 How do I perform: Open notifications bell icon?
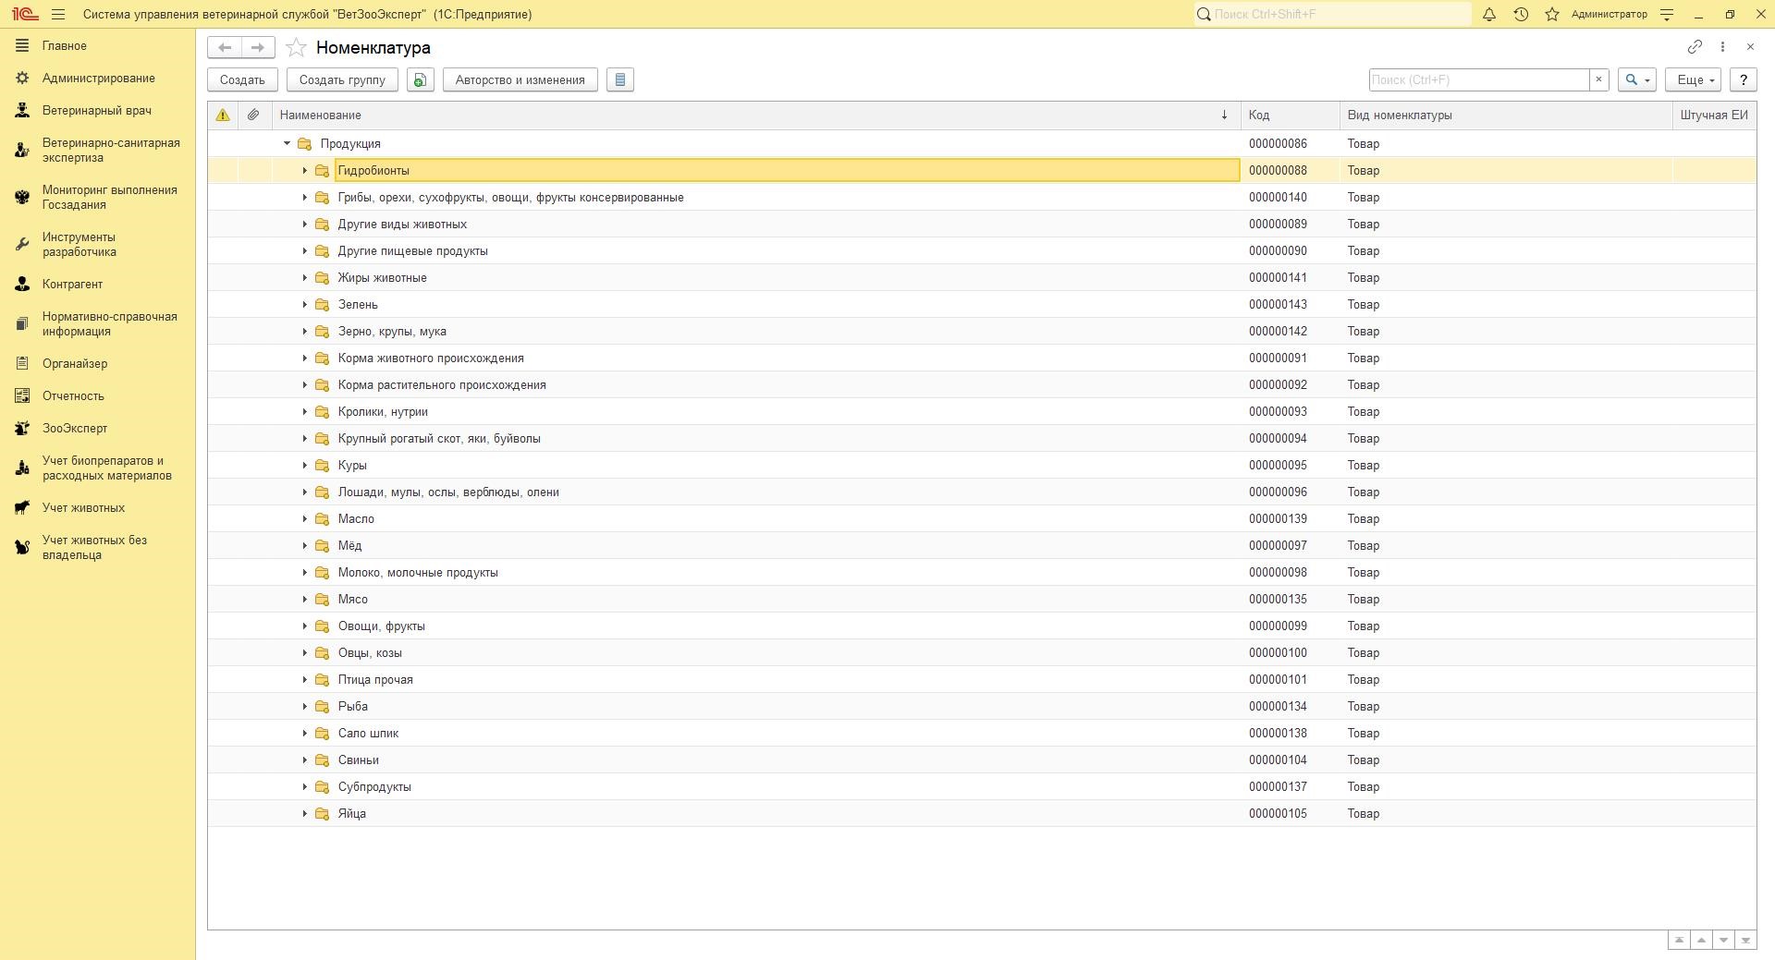[x=1488, y=15]
